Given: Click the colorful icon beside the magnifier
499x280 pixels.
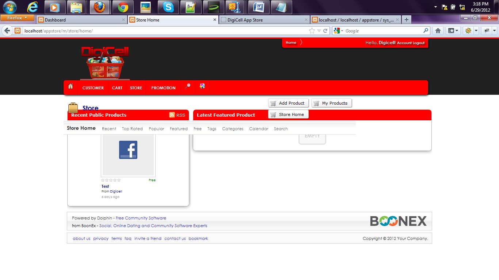Looking at the screenshot, I should 202,86.
